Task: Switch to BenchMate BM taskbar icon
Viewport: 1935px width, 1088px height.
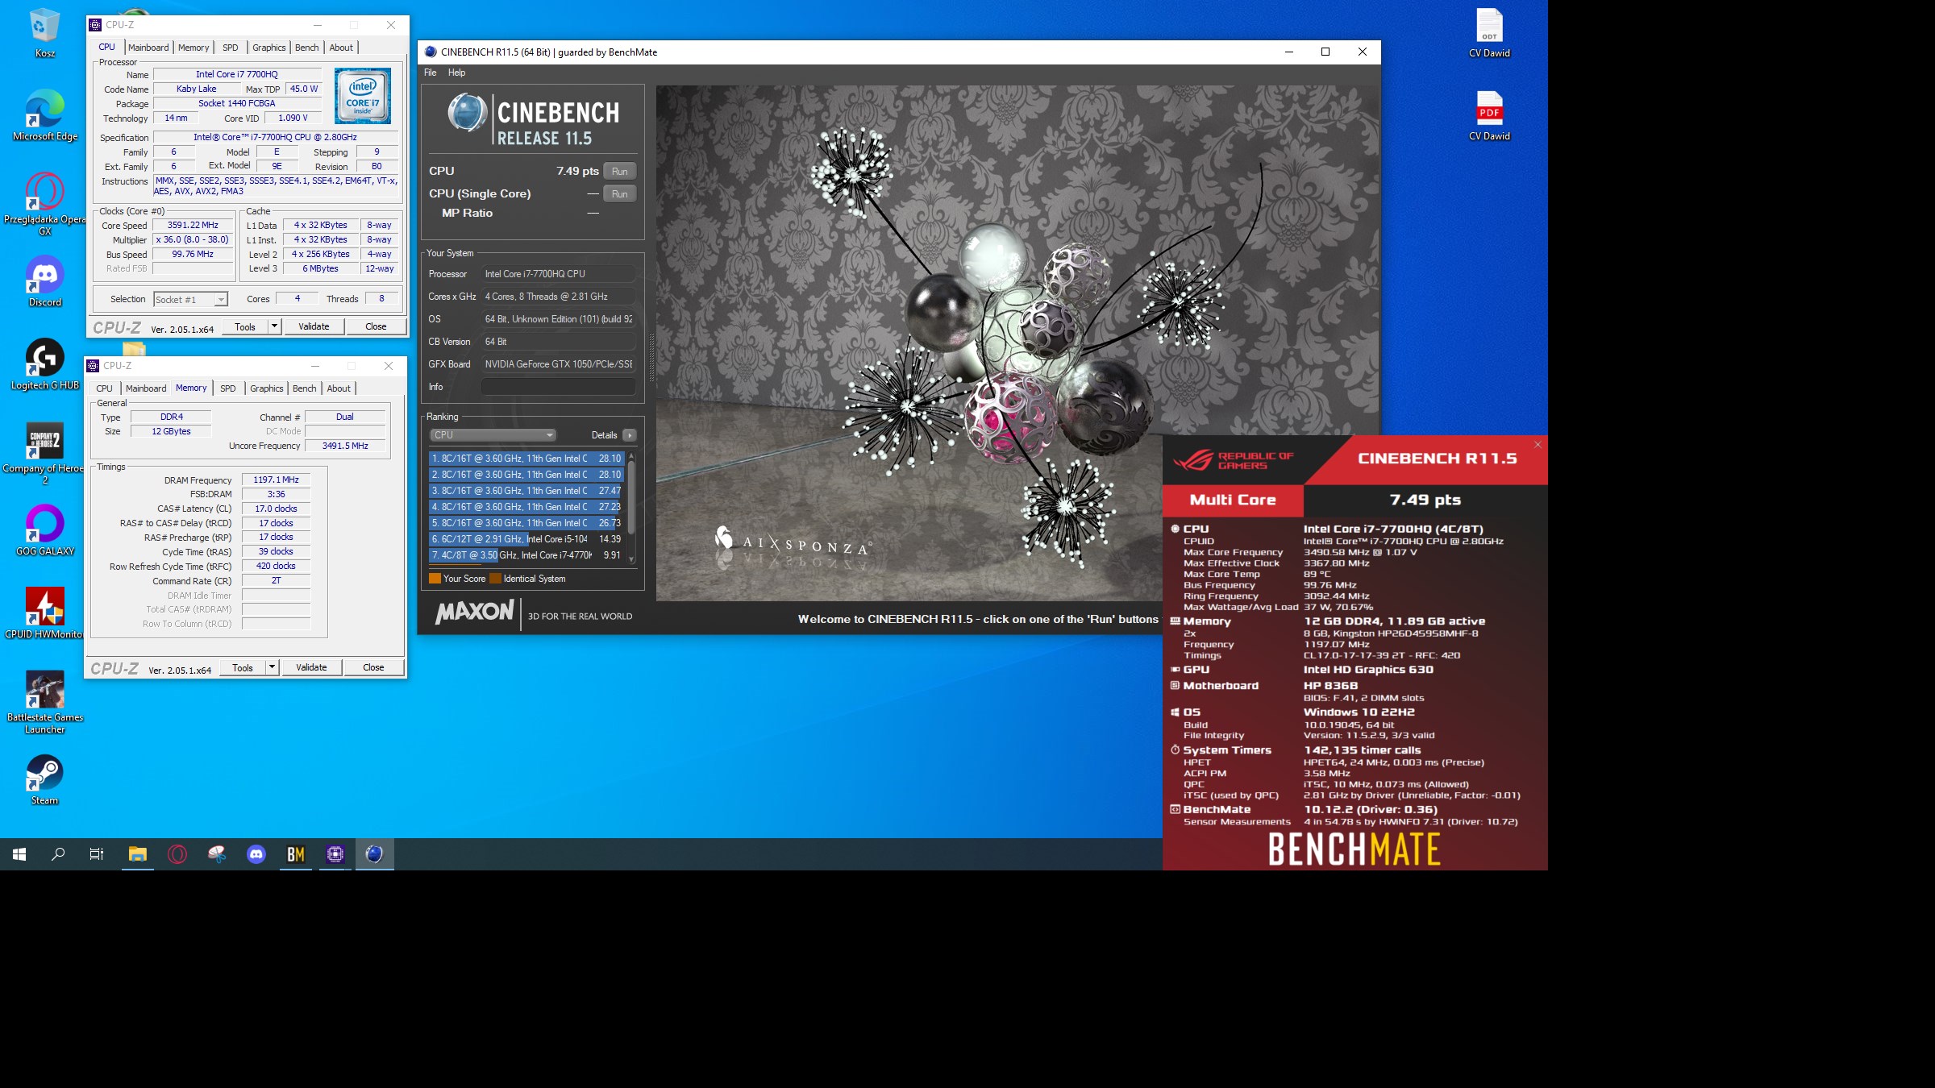Action: (x=296, y=854)
